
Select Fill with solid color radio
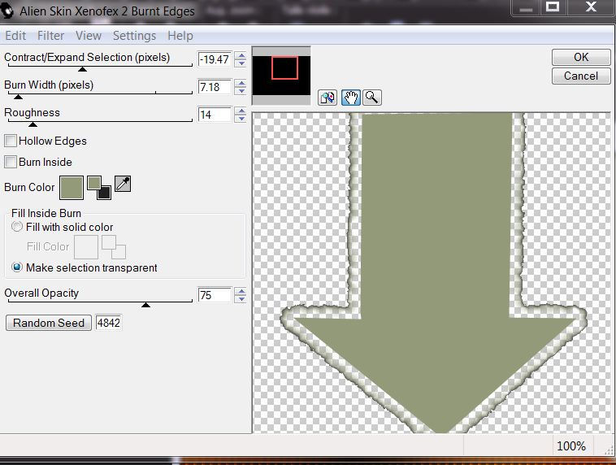tap(17, 227)
